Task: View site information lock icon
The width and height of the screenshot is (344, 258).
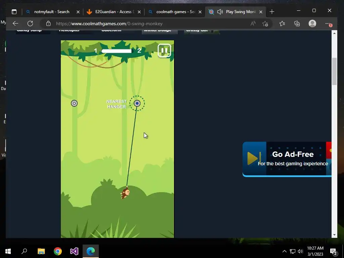Action: pos(48,24)
